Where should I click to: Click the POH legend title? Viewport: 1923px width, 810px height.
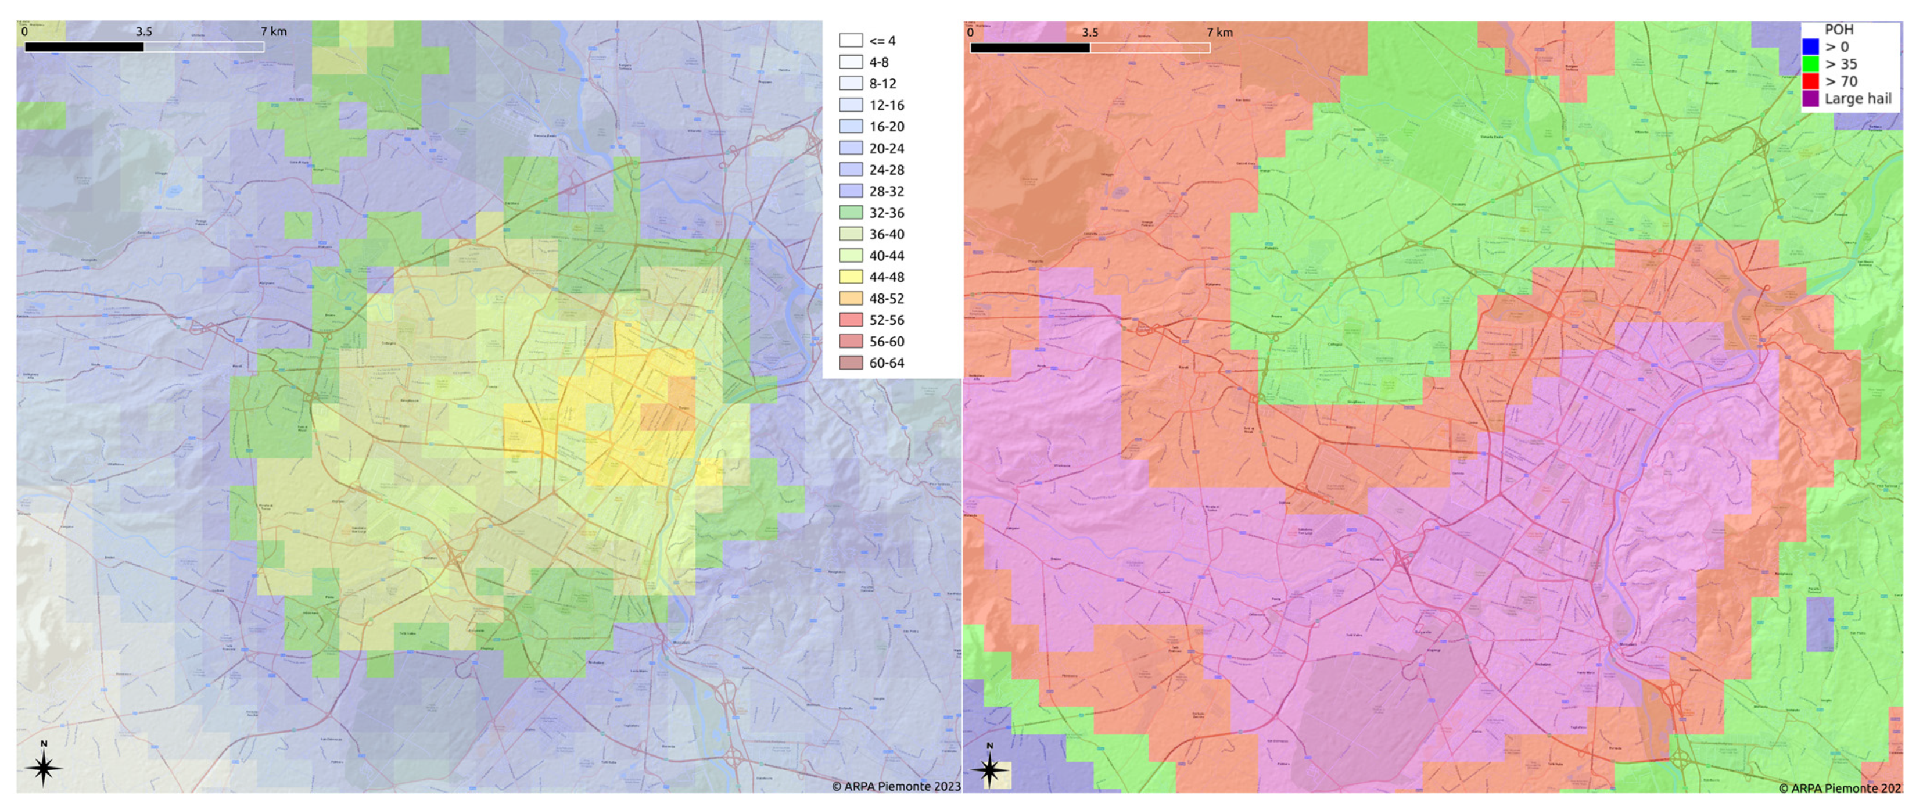click(x=1839, y=30)
